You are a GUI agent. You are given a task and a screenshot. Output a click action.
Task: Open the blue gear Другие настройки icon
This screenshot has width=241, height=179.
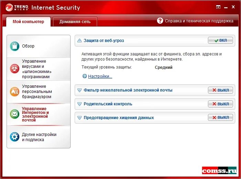(14, 137)
